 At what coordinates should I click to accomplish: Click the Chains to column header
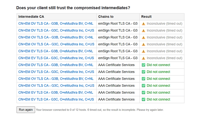106,17
